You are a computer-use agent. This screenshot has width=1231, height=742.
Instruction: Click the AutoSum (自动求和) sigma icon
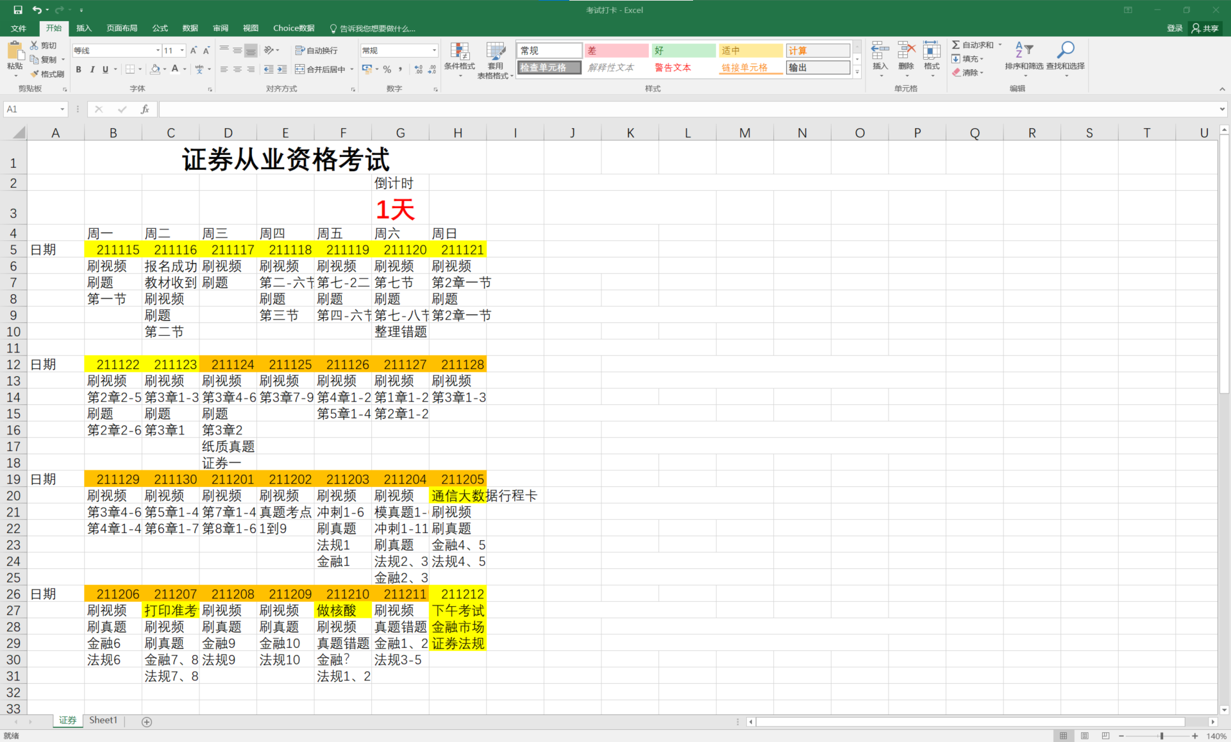[x=955, y=45]
